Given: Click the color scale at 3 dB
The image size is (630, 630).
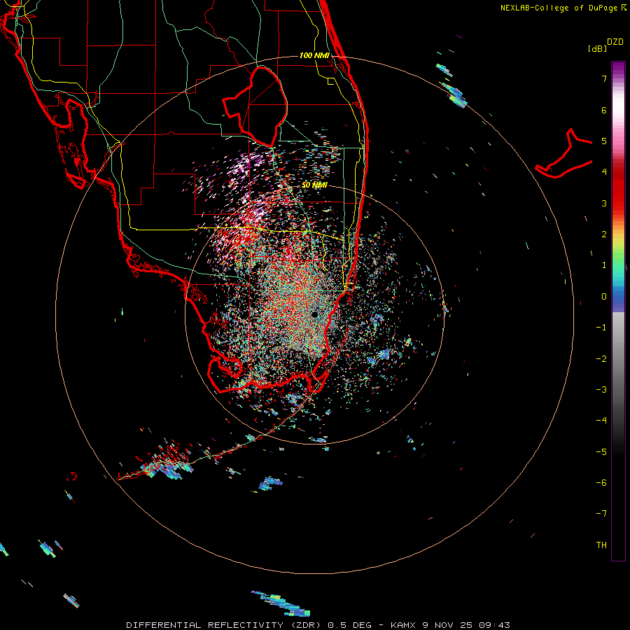Looking at the screenshot, I should [618, 203].
